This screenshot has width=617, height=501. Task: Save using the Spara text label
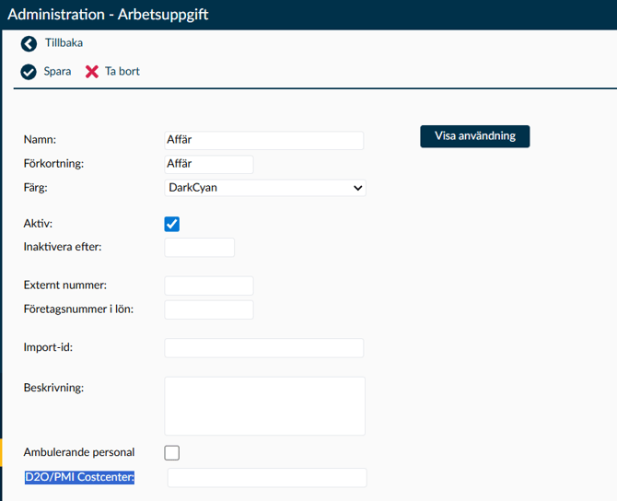[57, 71]
